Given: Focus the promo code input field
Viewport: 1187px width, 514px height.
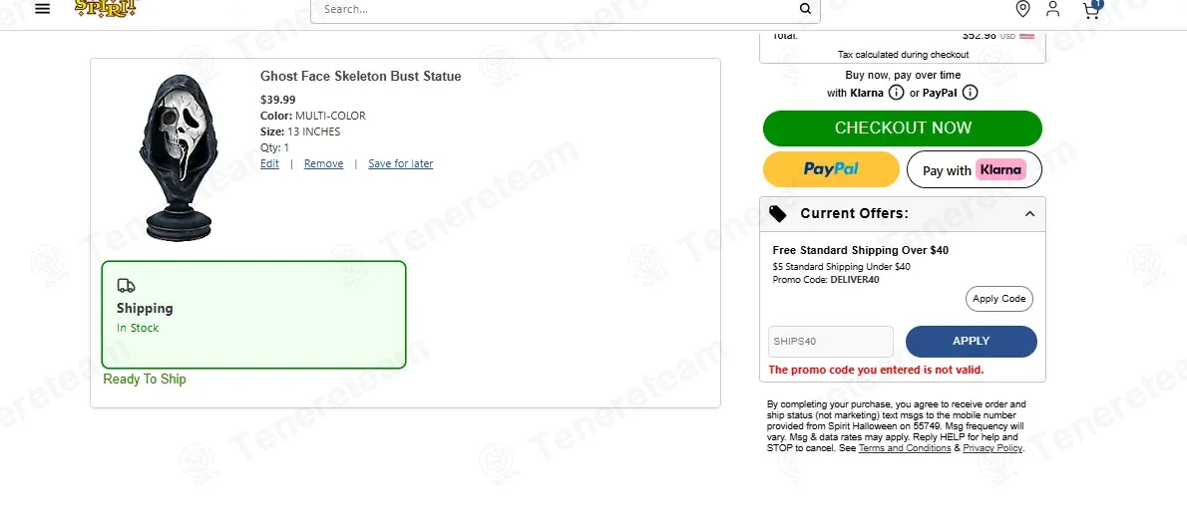Looking at the screenshot, I should (x=831, y=341).
